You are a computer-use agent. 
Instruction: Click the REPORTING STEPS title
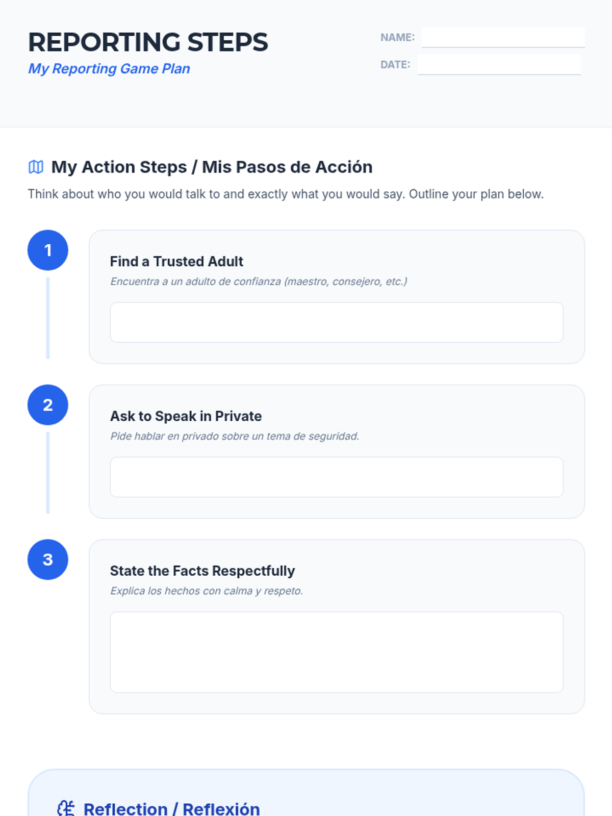pyautogui.click(x=148, y=42)
